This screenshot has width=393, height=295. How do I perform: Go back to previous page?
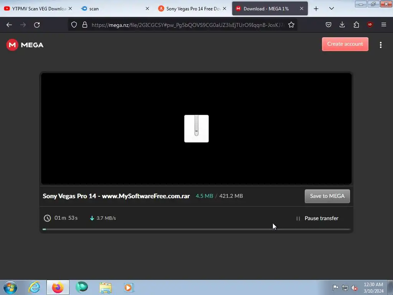[9, 25]
